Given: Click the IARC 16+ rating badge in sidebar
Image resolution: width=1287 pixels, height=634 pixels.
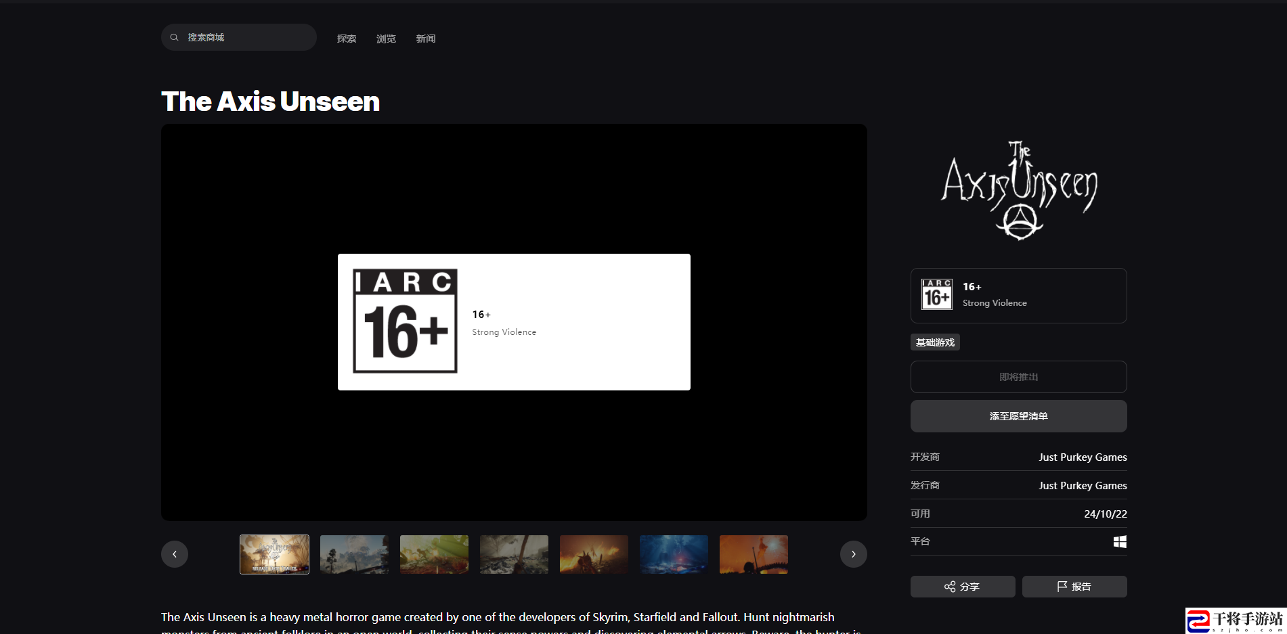Looking at the screenshot, I should pyautogui.click(x=937, y=294).
